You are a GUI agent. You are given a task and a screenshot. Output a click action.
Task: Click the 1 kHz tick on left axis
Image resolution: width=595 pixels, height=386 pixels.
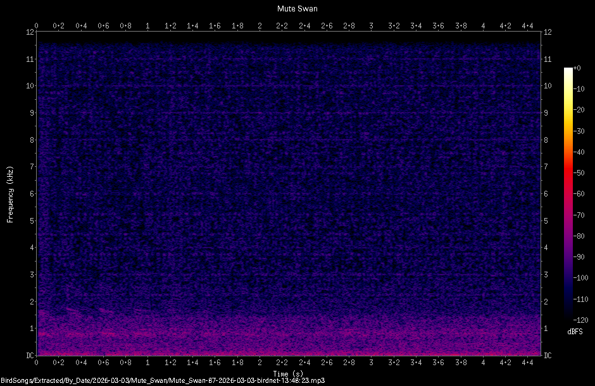pyautogui.click(x=33, y=329)
